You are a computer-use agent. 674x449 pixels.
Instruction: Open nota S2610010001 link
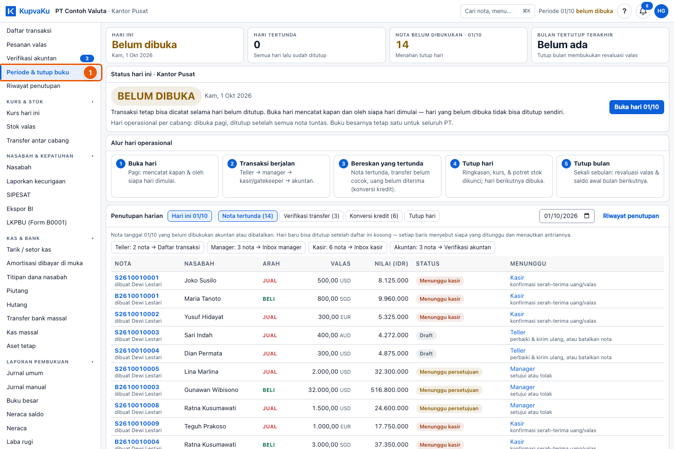[x=137, y=278]
